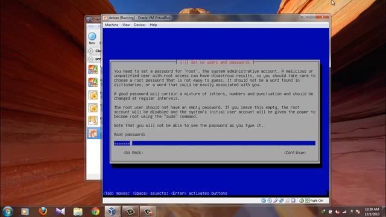Expand the second VM group in Manager
This screenshot has width=386, height=217.
90,59
